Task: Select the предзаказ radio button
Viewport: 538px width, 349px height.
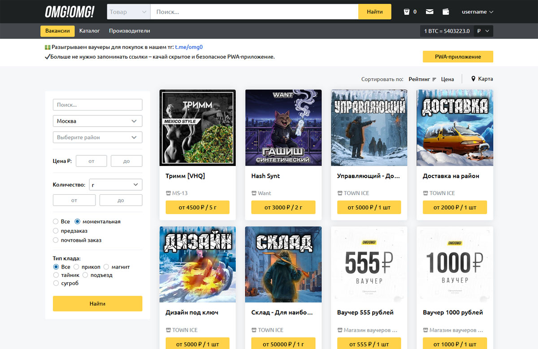Action: tap(56, 231)
